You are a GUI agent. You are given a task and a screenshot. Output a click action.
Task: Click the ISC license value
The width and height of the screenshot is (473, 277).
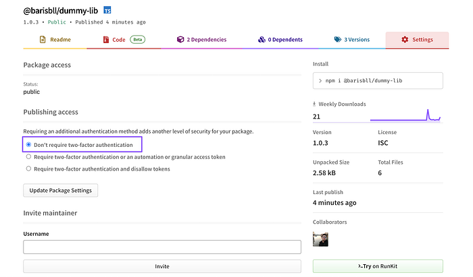tap(383, 143)
